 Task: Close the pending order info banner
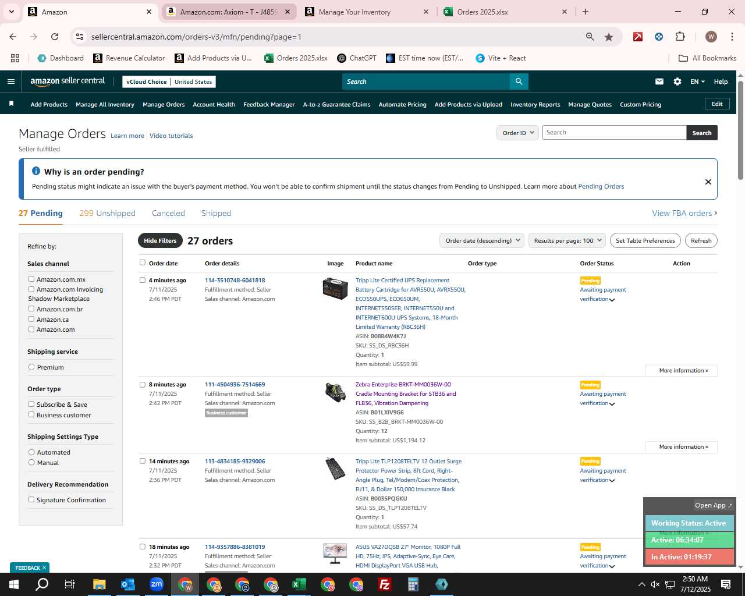[708, 182]
